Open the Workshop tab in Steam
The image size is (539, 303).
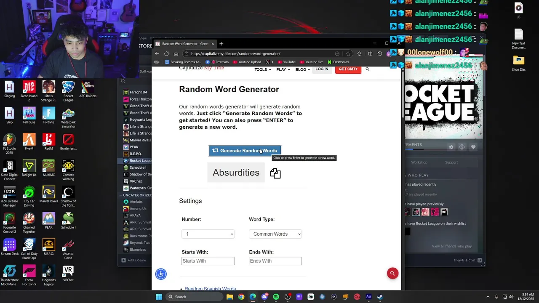(x=419, y=162)
